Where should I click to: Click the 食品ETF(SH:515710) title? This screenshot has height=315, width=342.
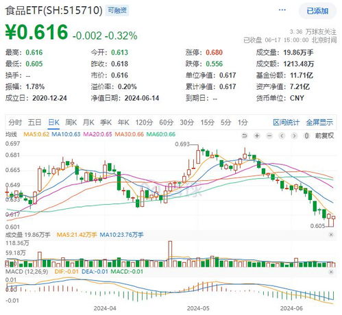pyautogui.click(x=54, y=10)
